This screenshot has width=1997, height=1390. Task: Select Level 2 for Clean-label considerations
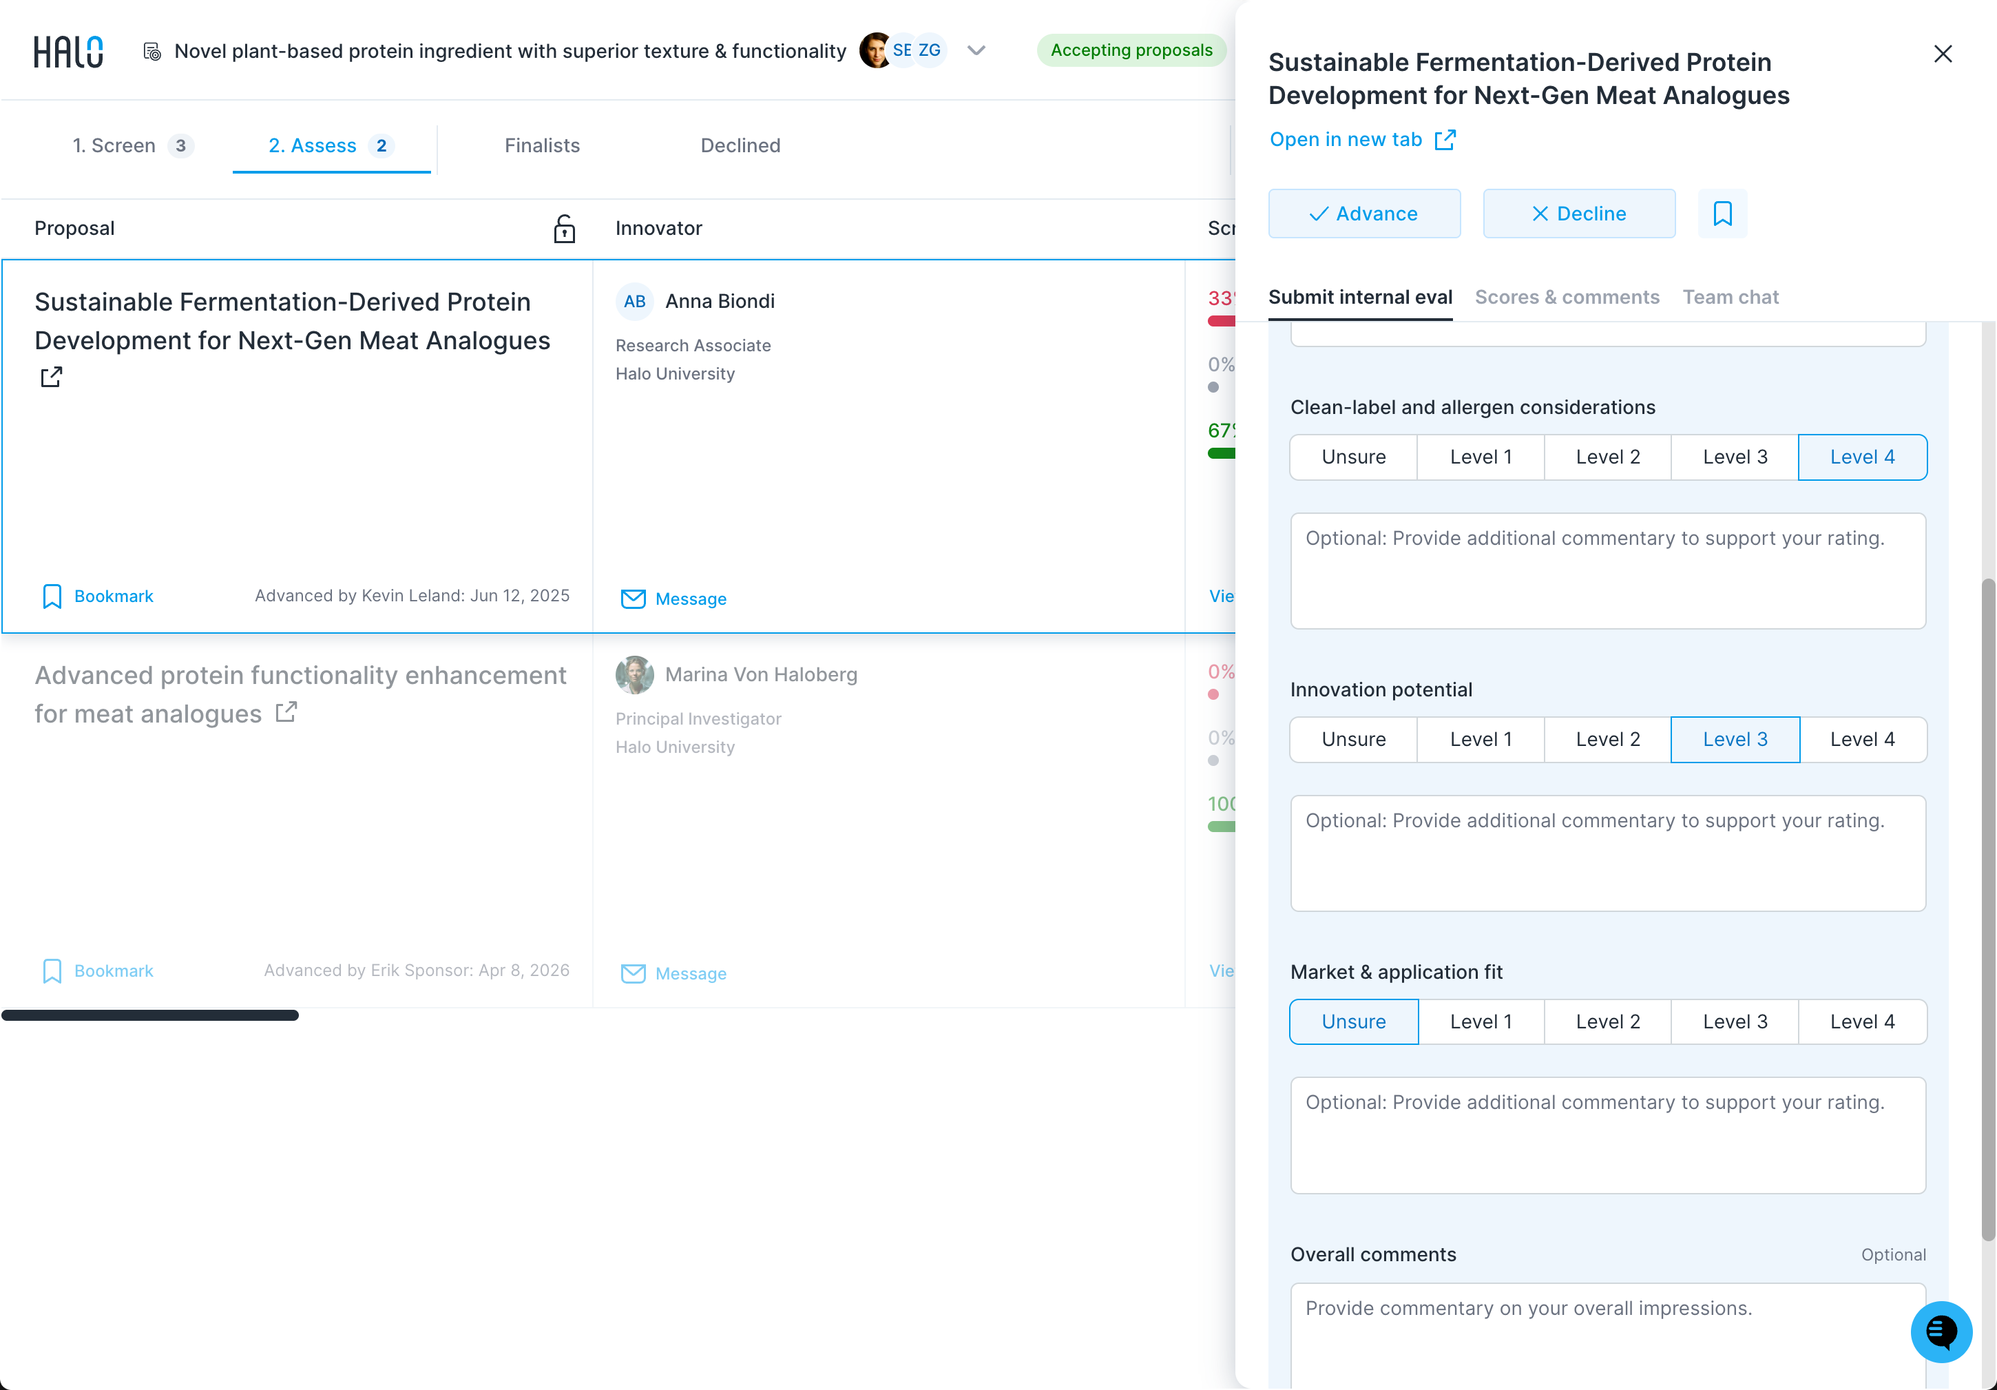[x=1607, y=457]
